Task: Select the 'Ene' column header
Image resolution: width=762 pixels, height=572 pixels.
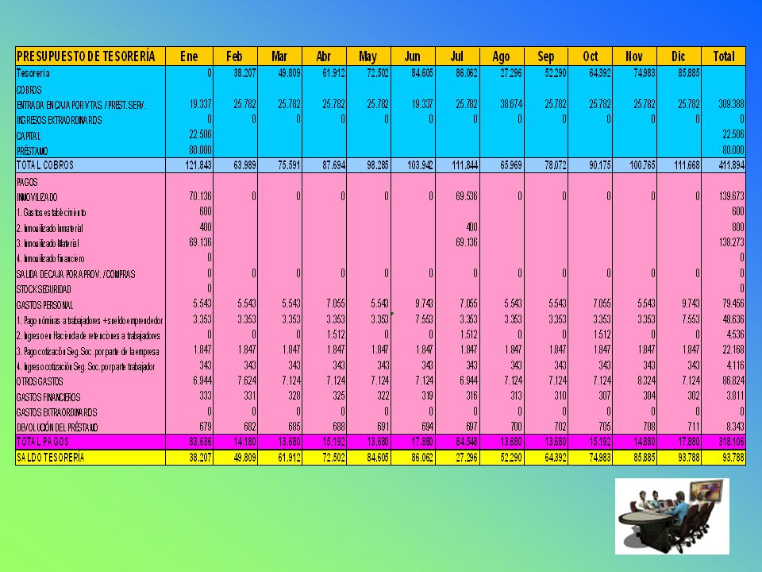Action: click(x=189, y=56)
